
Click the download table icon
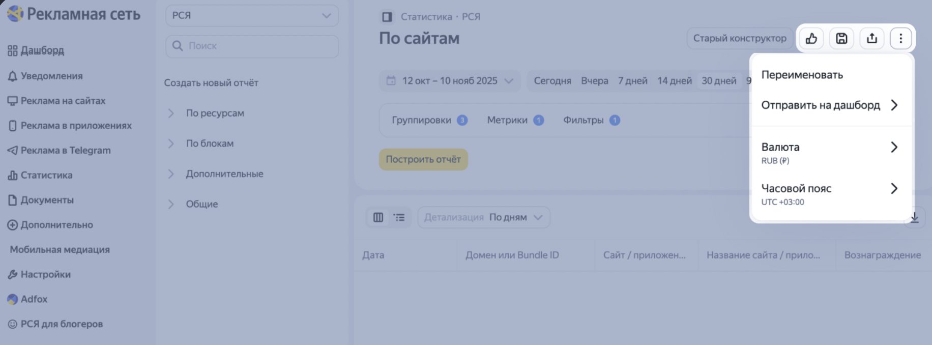click(x=915, y=218)
